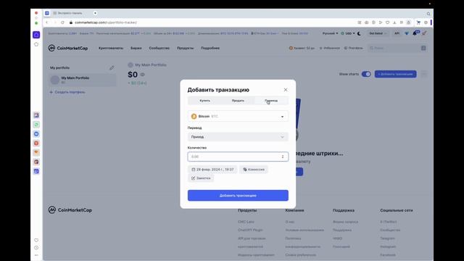Select My Main Portfolio in sidebar
This screenshot has height=261, width=464.
click(x=83, y=80)
